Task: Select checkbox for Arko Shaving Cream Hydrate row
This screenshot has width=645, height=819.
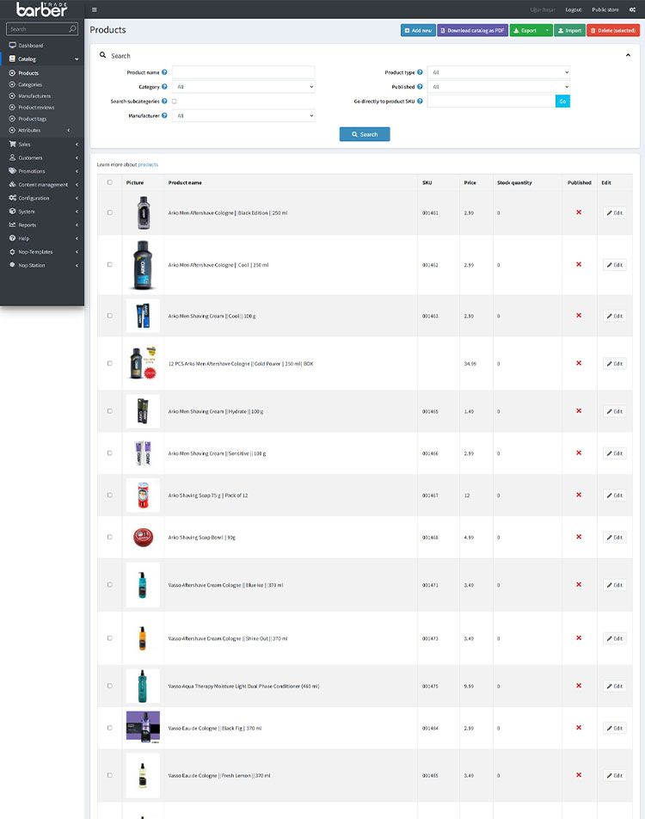Action: (110, 411)
